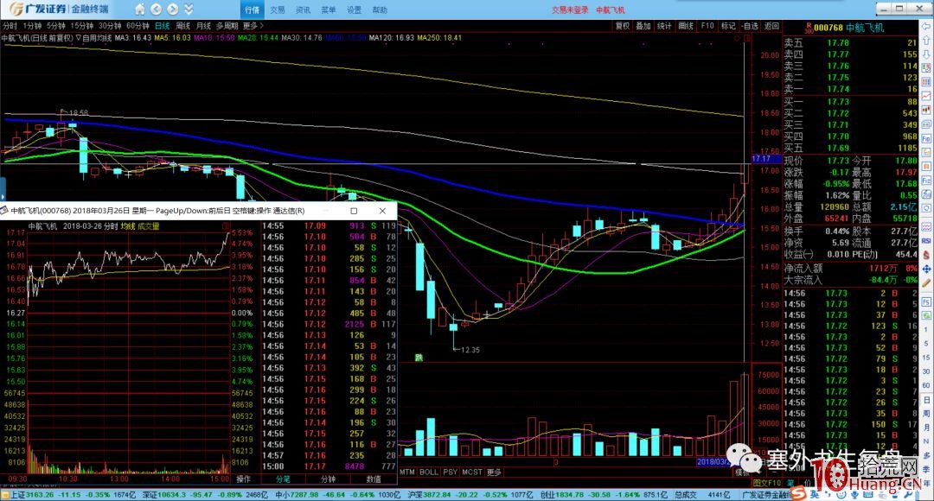Select the 日线 daily period

point(162,26)
